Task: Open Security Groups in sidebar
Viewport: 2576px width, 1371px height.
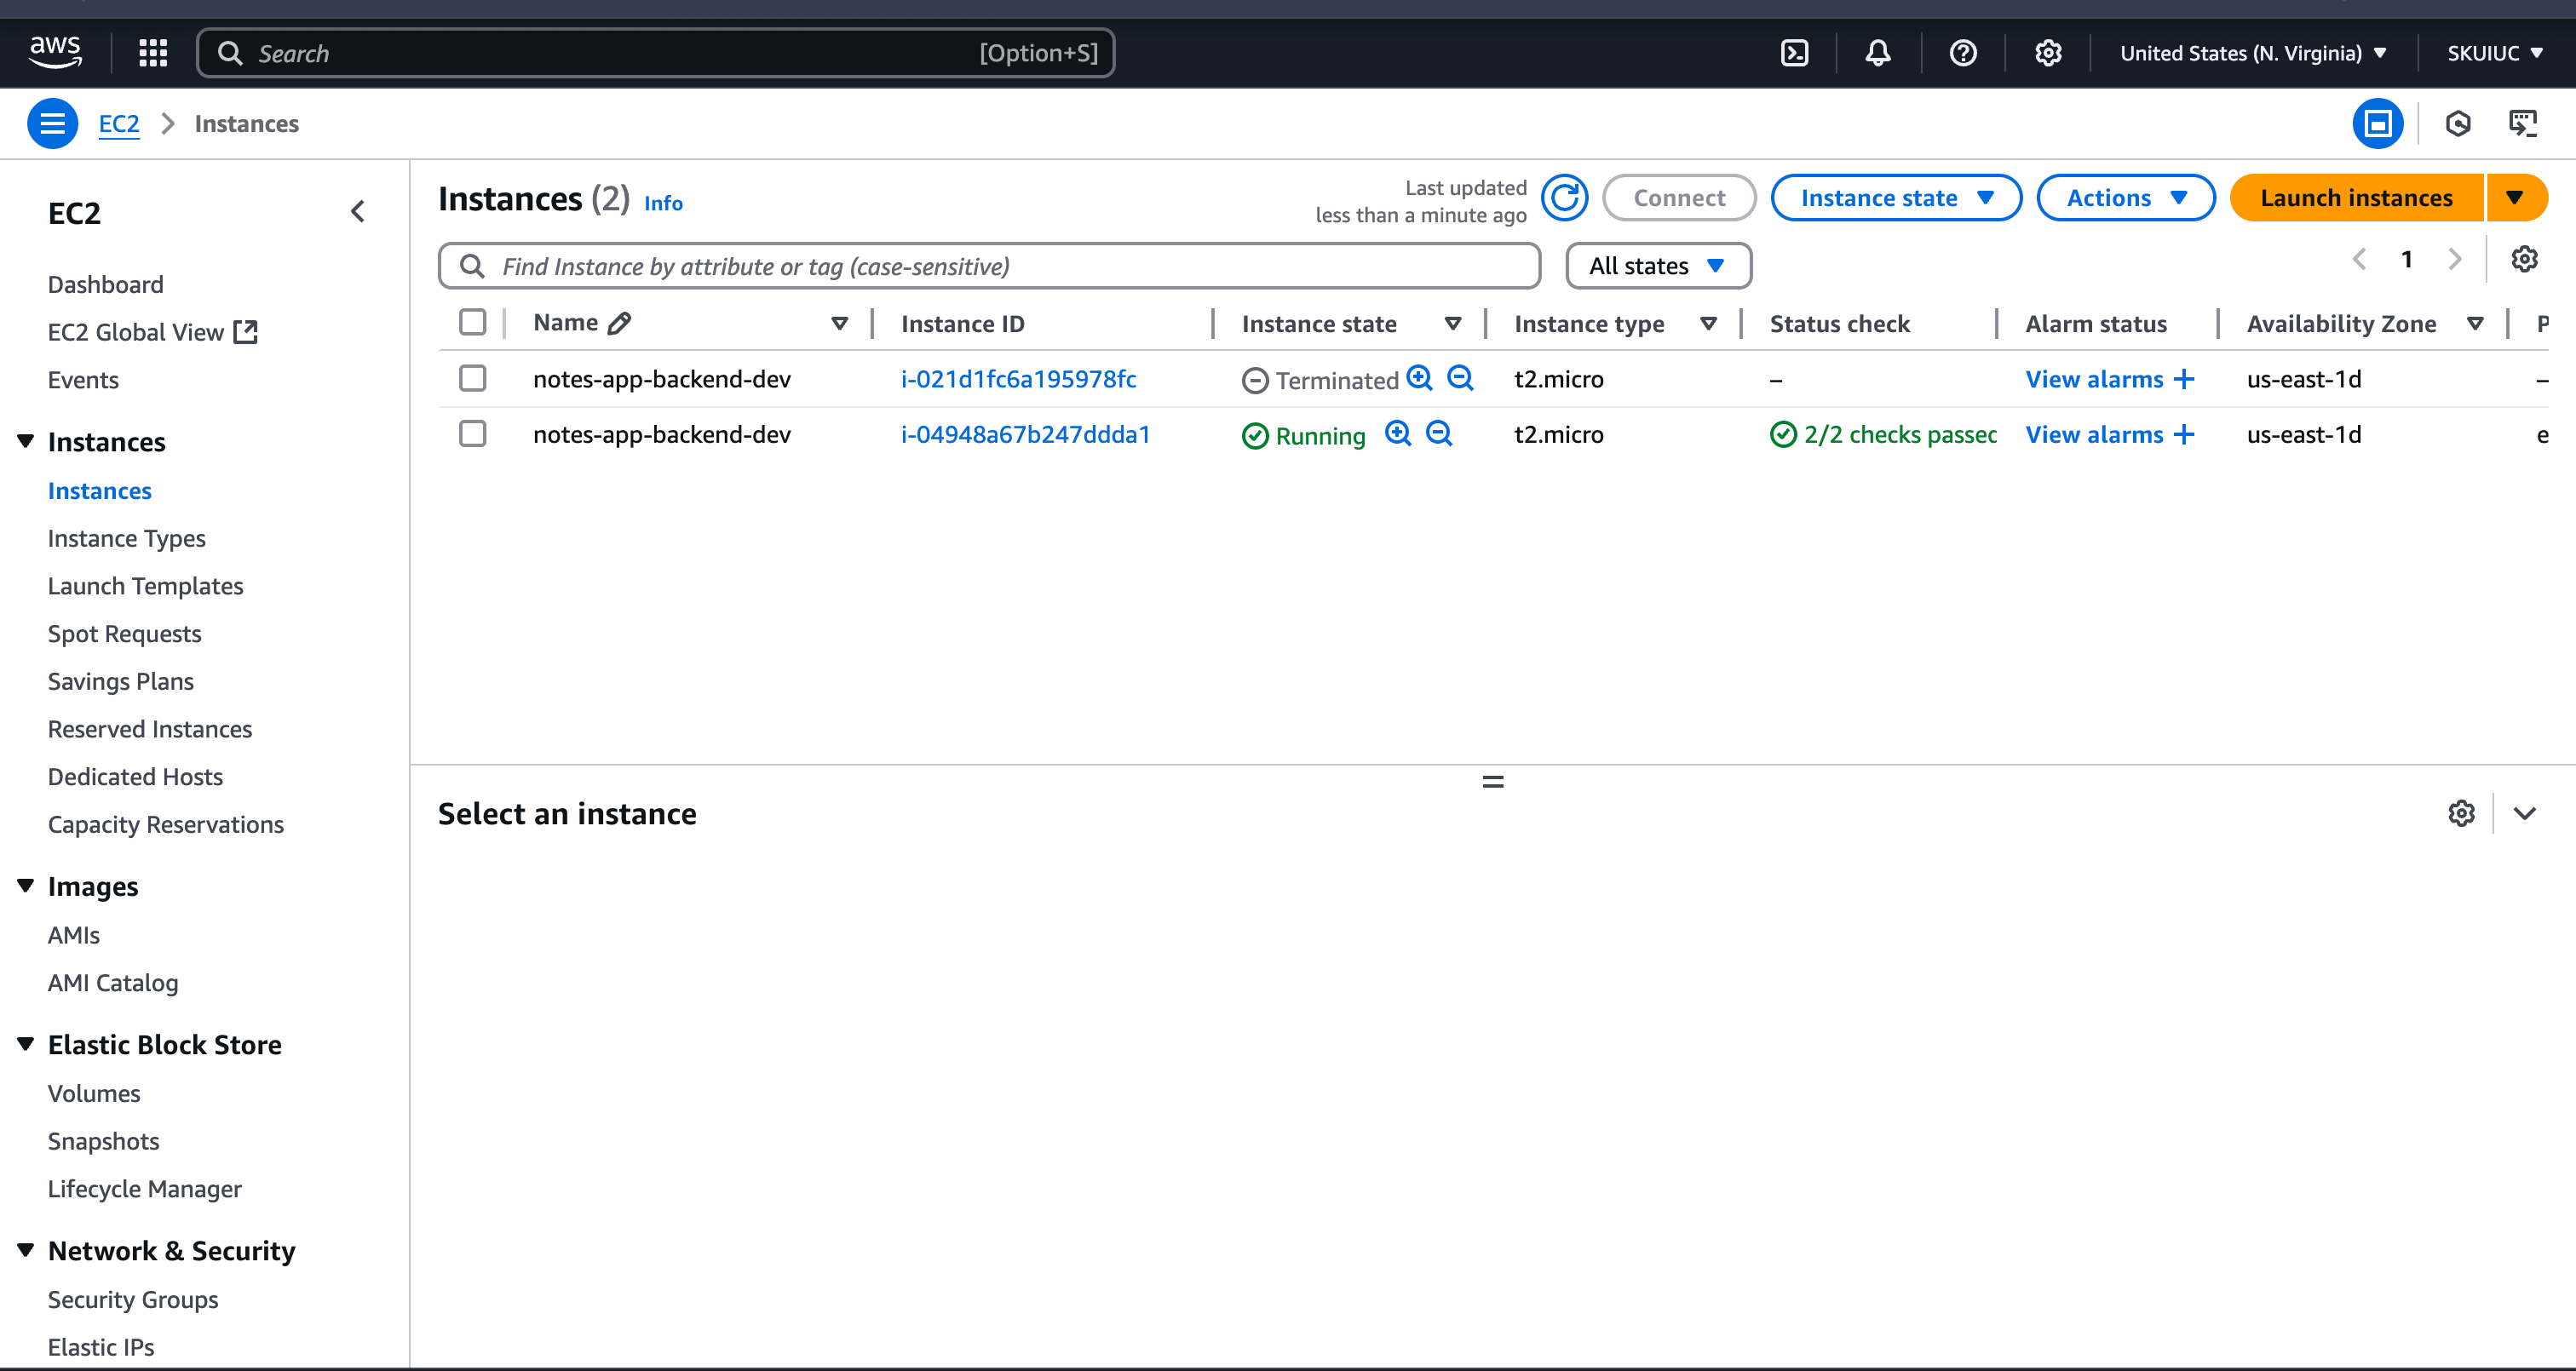Action: coord(133,1299)
